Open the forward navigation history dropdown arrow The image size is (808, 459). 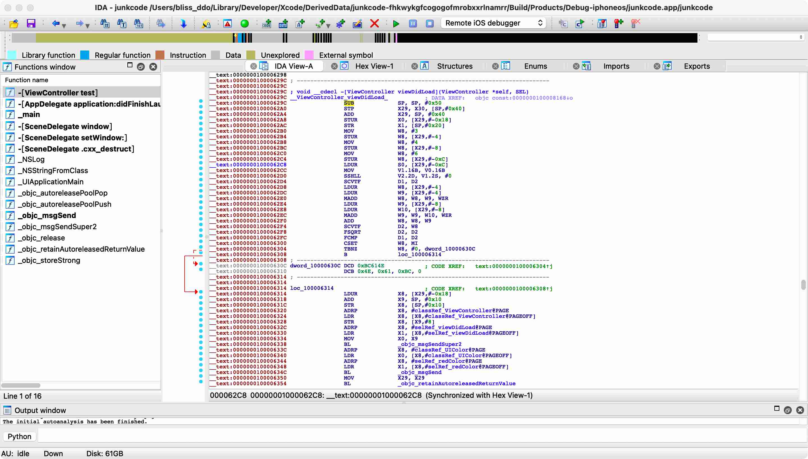click(x=88, y=26)
